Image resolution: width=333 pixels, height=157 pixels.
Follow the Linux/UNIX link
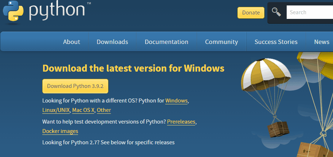coord(56,110)
